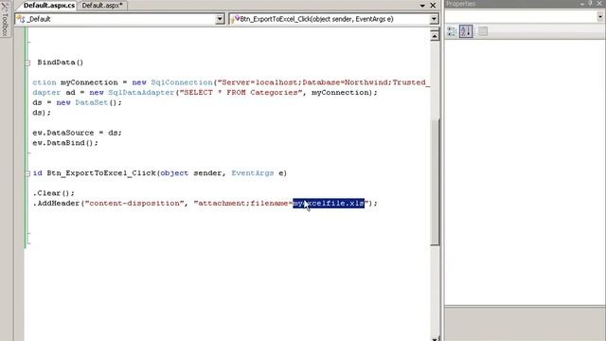Click the editor vertical scrollbar thumb
This screenshot has height=341, width=606.
(435, 182)
